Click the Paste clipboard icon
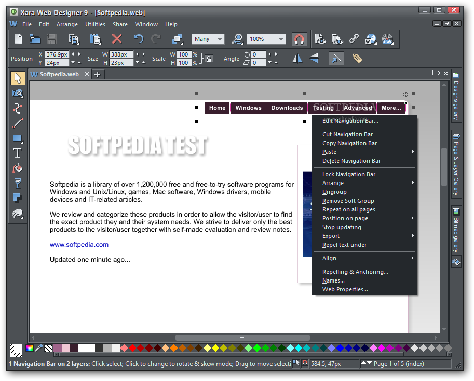This screenshot has width=474, height=381. click(x=96, y=39)
